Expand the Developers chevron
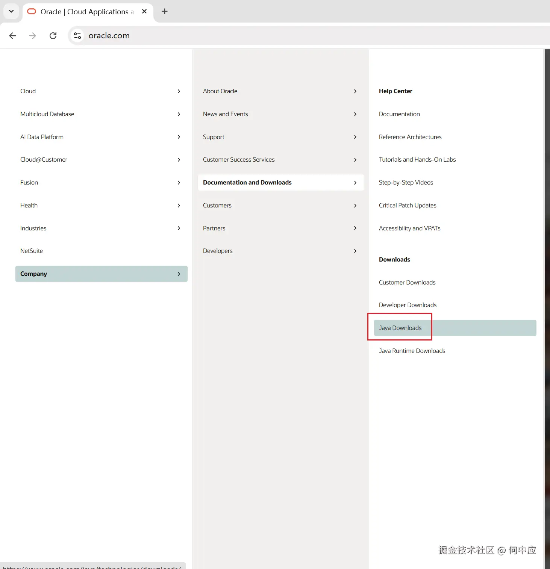The width and height of the screenshot is (550, 569). pos(355,251)
